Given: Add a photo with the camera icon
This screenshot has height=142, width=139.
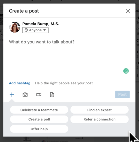Looking at the screenshot, I should pyautogui.click(x=25, y=95).
